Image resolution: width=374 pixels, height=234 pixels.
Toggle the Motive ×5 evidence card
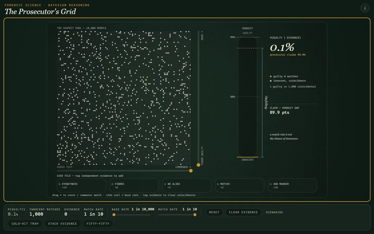pyautogui.click(x=240, y=185)
